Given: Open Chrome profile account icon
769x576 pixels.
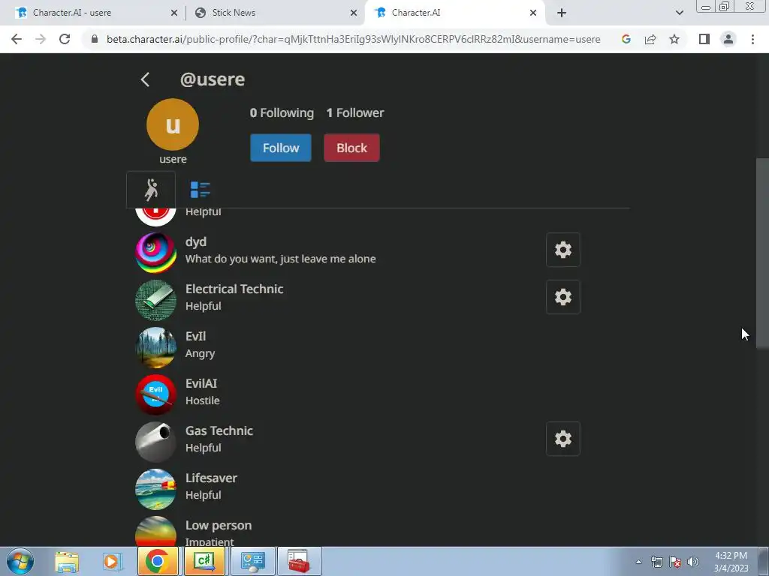Looking at the screenshot, I should coord(728,39).
